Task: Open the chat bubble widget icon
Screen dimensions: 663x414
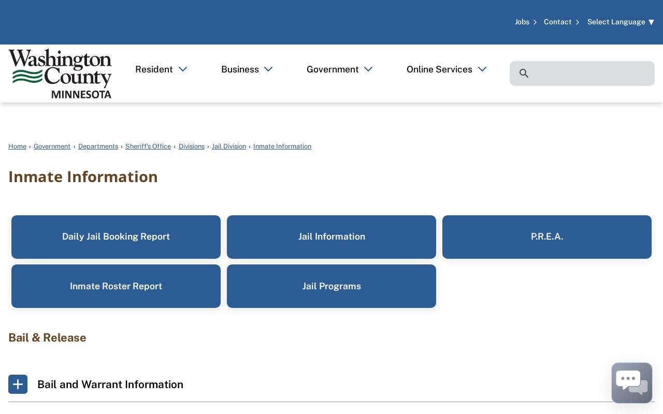Action: [x=632, y=383]
